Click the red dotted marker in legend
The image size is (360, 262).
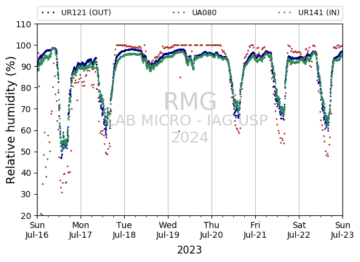179,13
